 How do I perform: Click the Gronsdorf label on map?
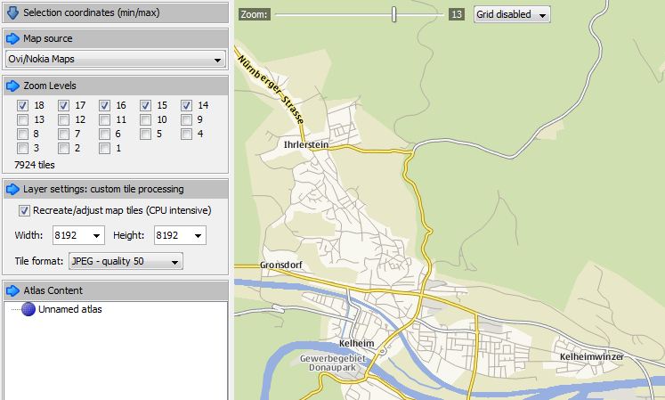pyautogui.click(x=281, y=265)
